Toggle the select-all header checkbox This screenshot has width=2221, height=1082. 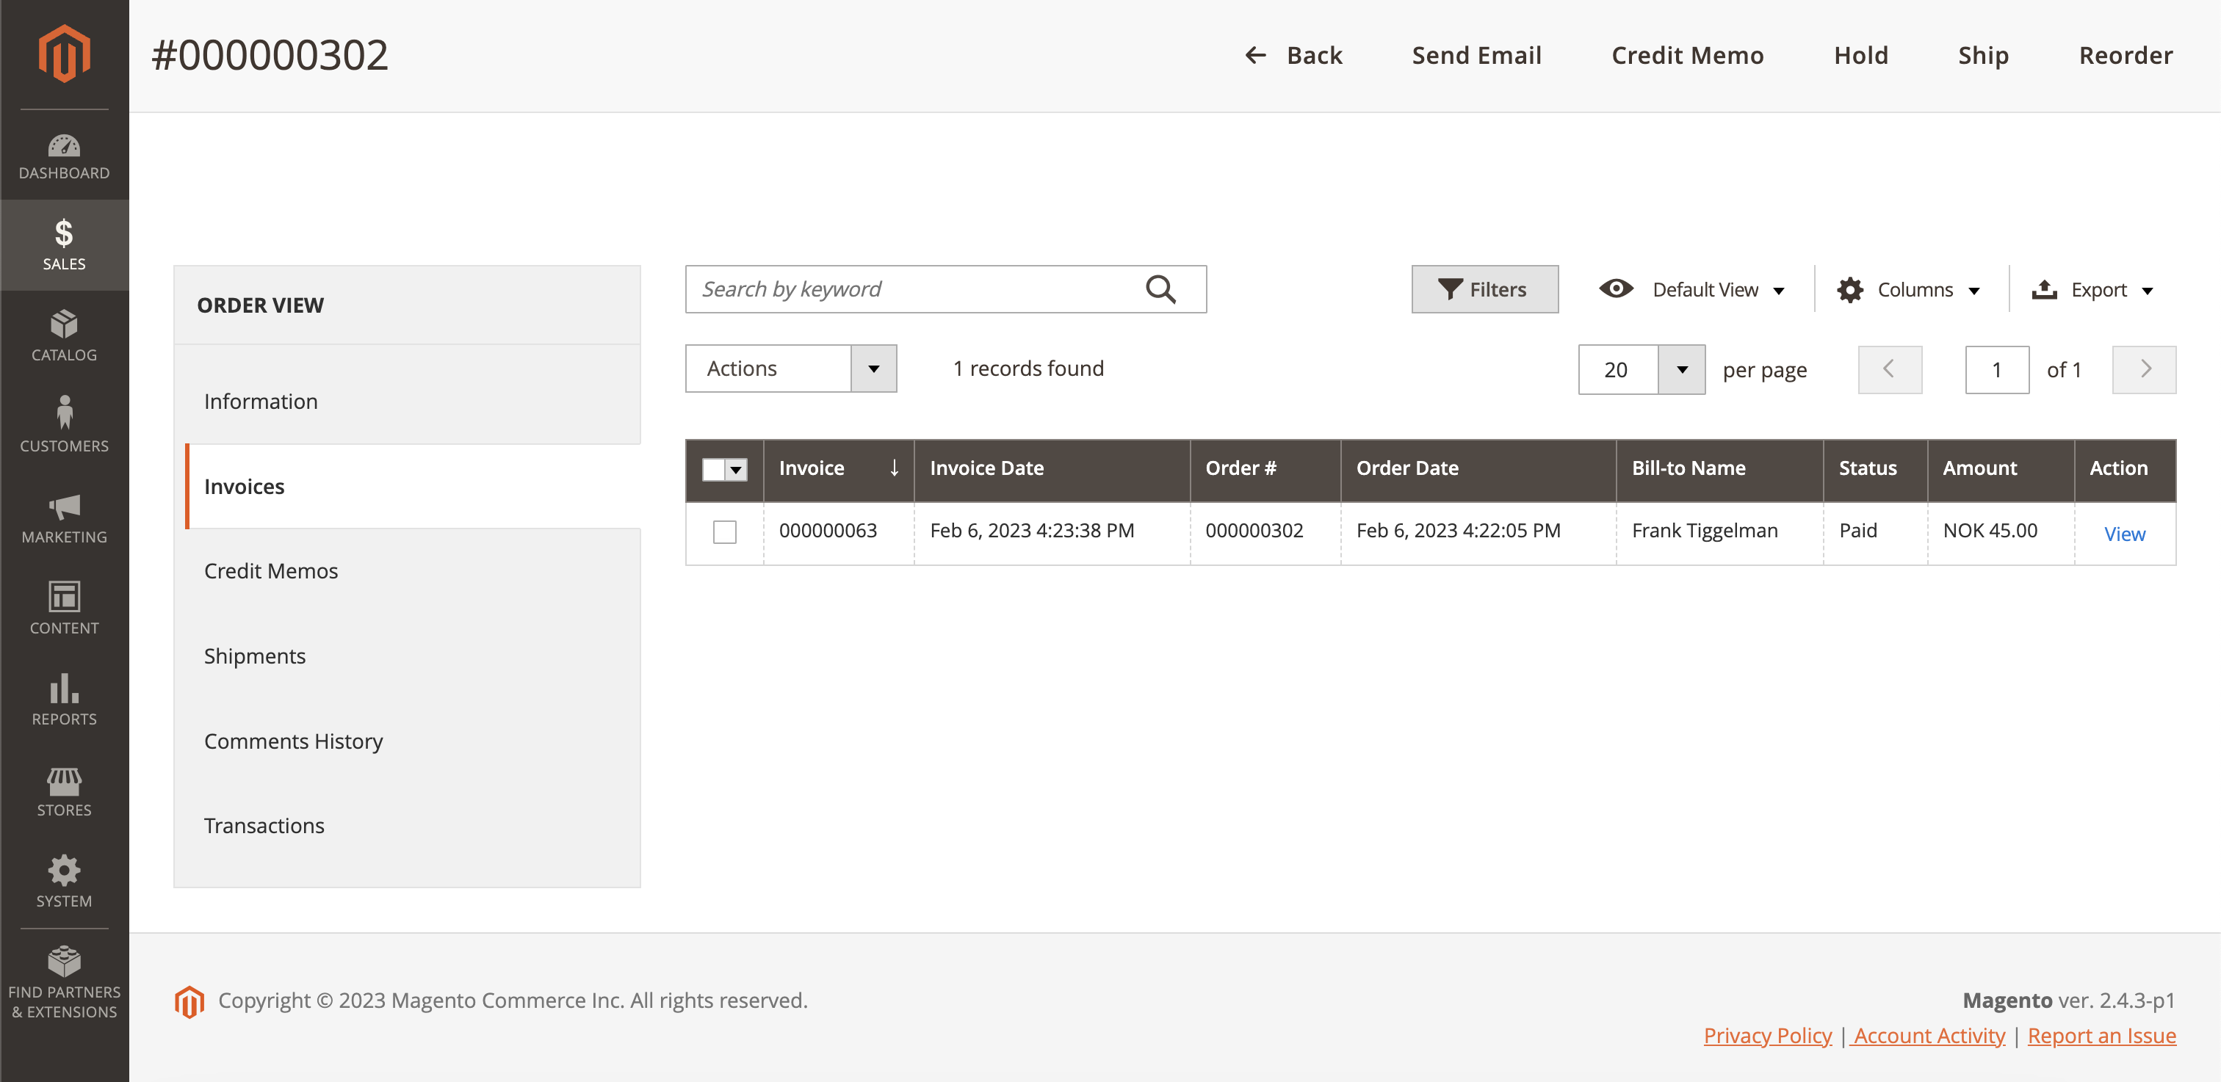pyautogui.click(x=713, y=468)
